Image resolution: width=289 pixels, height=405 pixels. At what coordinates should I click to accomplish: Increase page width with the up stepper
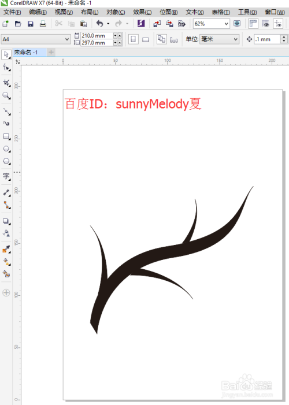(120, 36)
